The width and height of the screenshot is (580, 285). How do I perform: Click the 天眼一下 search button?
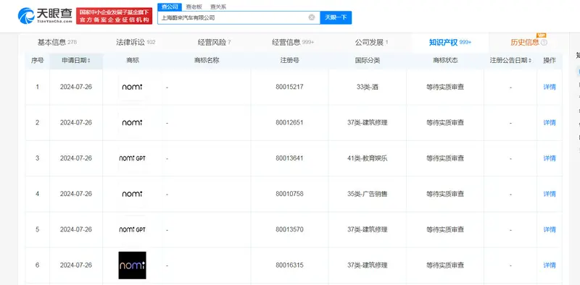pyautogui.click(x=336, y=17)
